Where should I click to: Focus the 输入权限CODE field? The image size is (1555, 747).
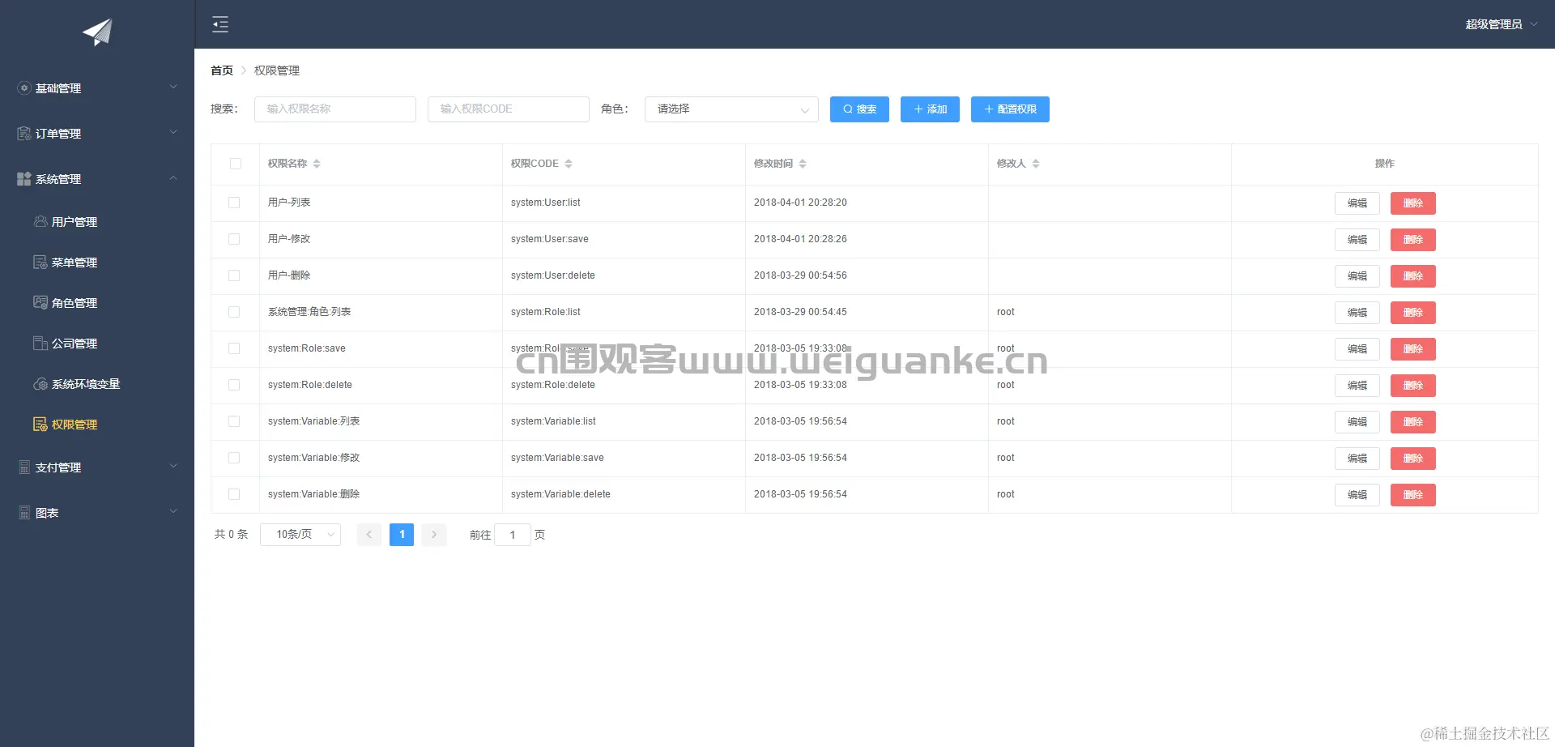click(509, 109)
